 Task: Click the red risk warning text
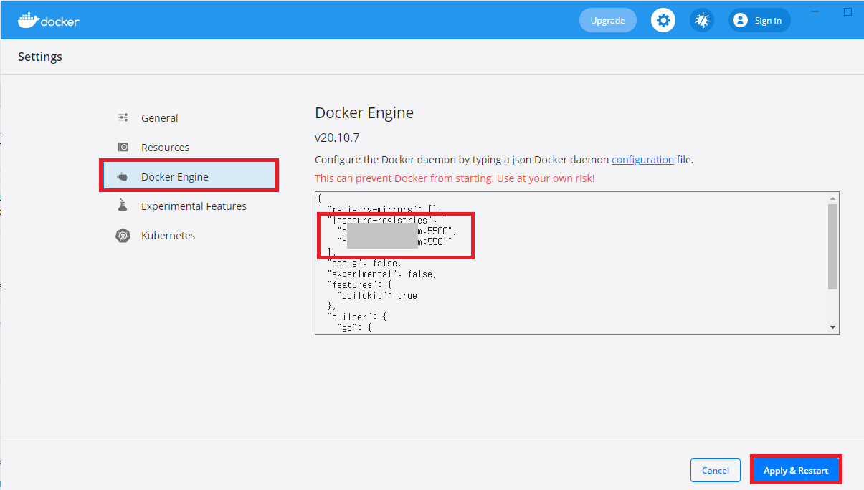pos(455,178)
